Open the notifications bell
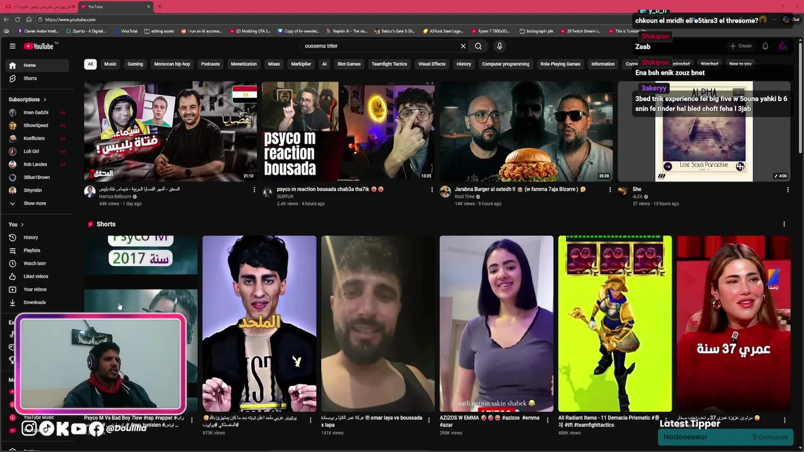 point(765,46)
